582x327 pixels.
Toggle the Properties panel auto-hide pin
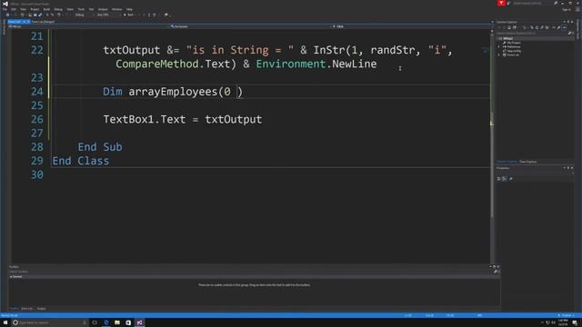click(x=567, y=168)
